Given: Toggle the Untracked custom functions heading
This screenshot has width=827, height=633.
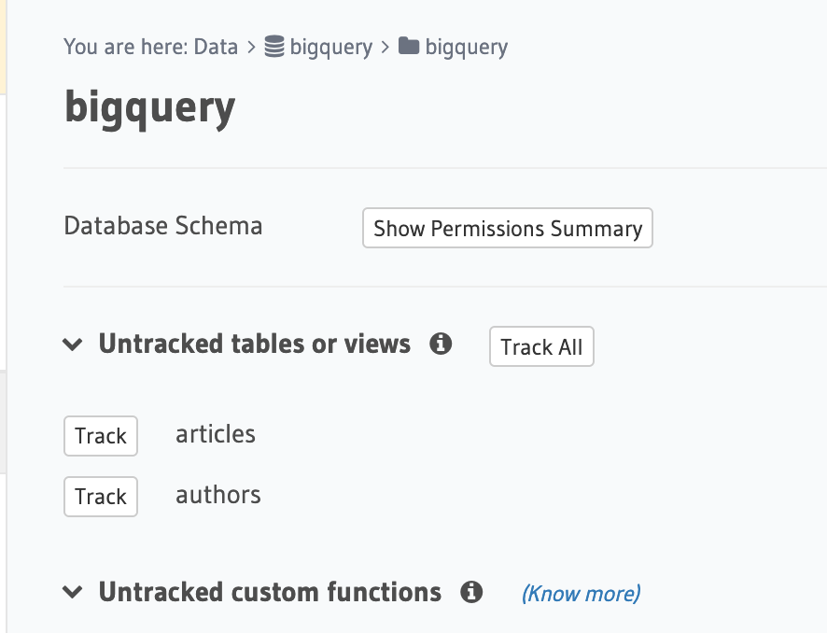Looking at the screenshot, I should (270, 592).
